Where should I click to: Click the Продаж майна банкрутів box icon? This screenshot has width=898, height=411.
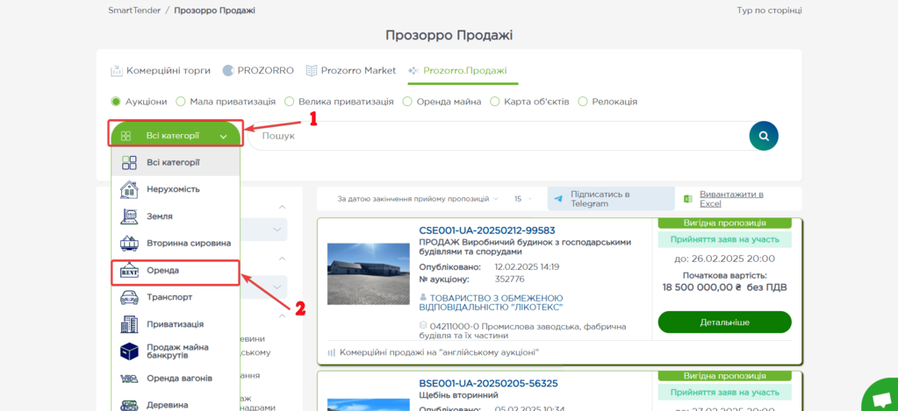coord(129,351)
